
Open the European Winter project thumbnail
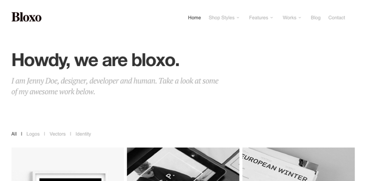click(x=299, y=164)
